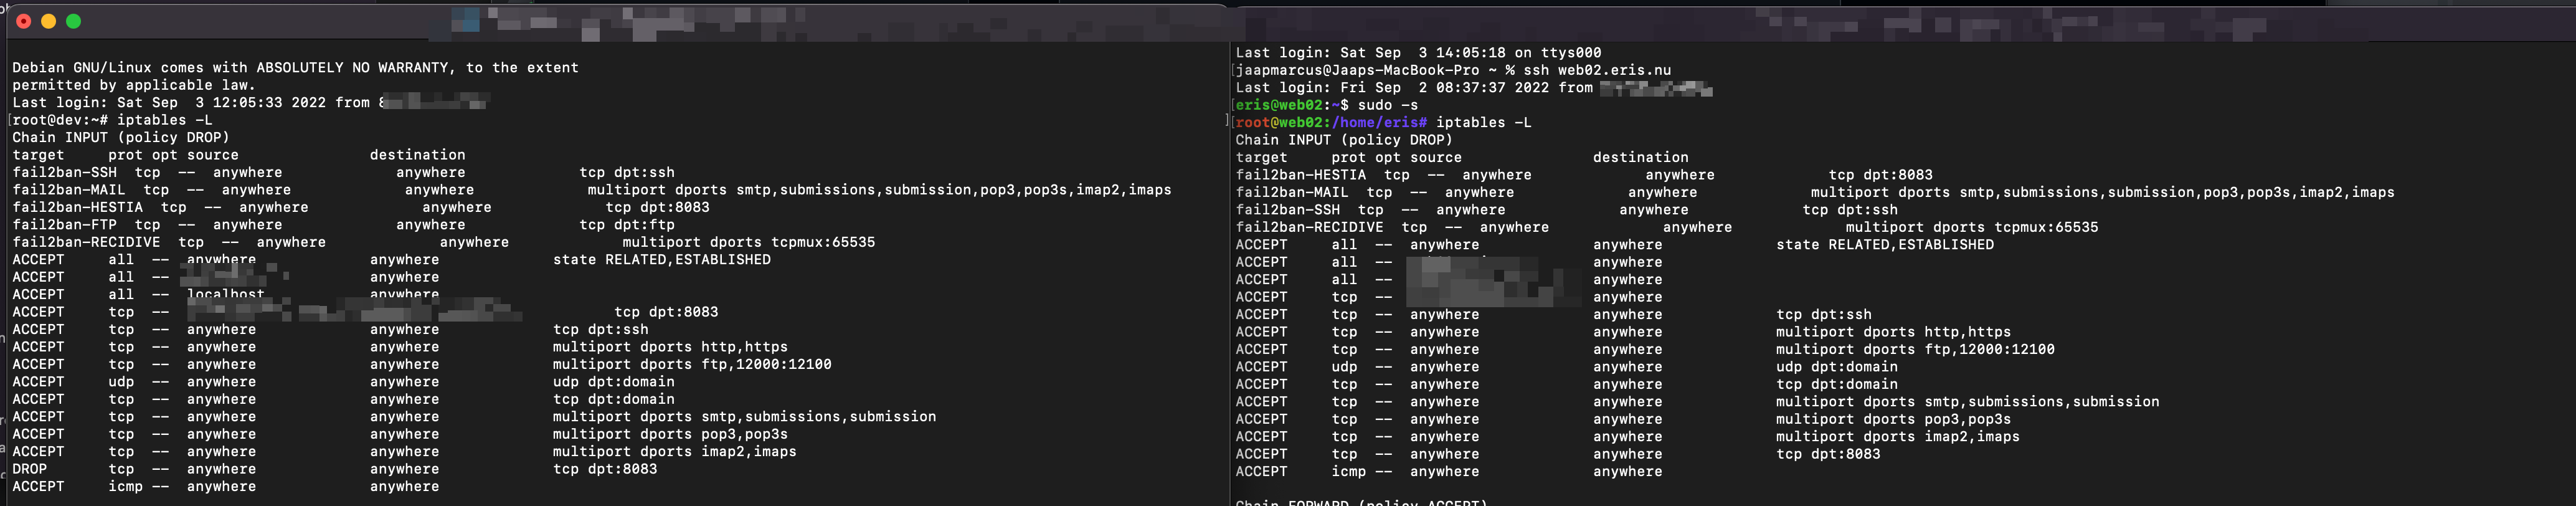
Task: Click 'fail2ban-MAIL' in the left terminal
Action: (x=68, y=190)
